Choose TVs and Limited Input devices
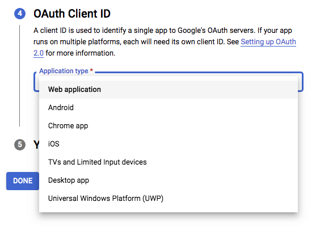Image resolution: width=316 pixels, height=235 pixels. (168, 162)
